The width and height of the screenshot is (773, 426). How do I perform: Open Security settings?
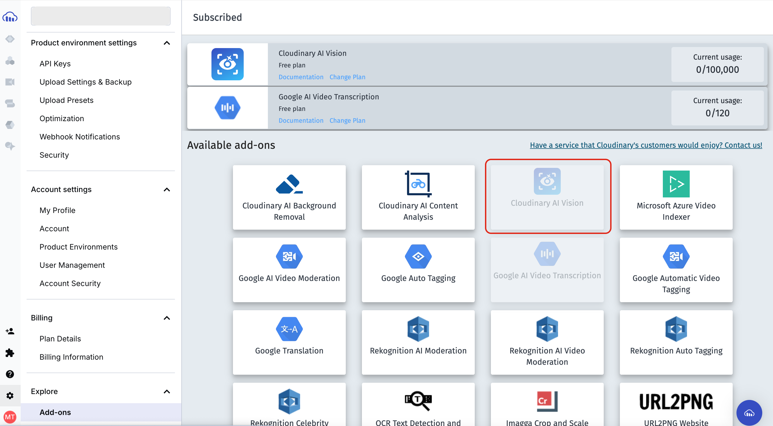pyautogui.click(x=54, y=155)
